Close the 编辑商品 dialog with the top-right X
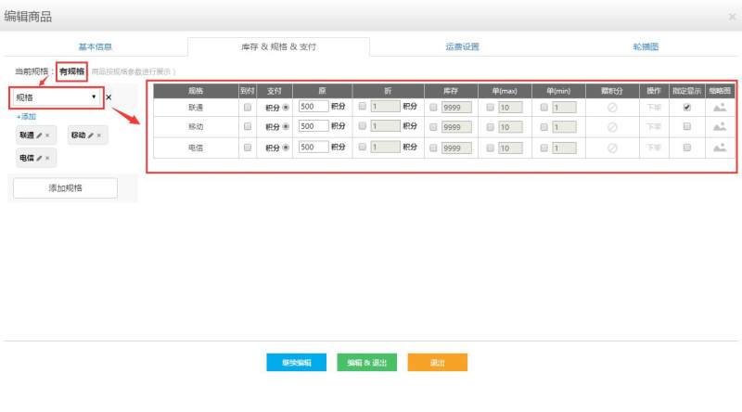 732,17
